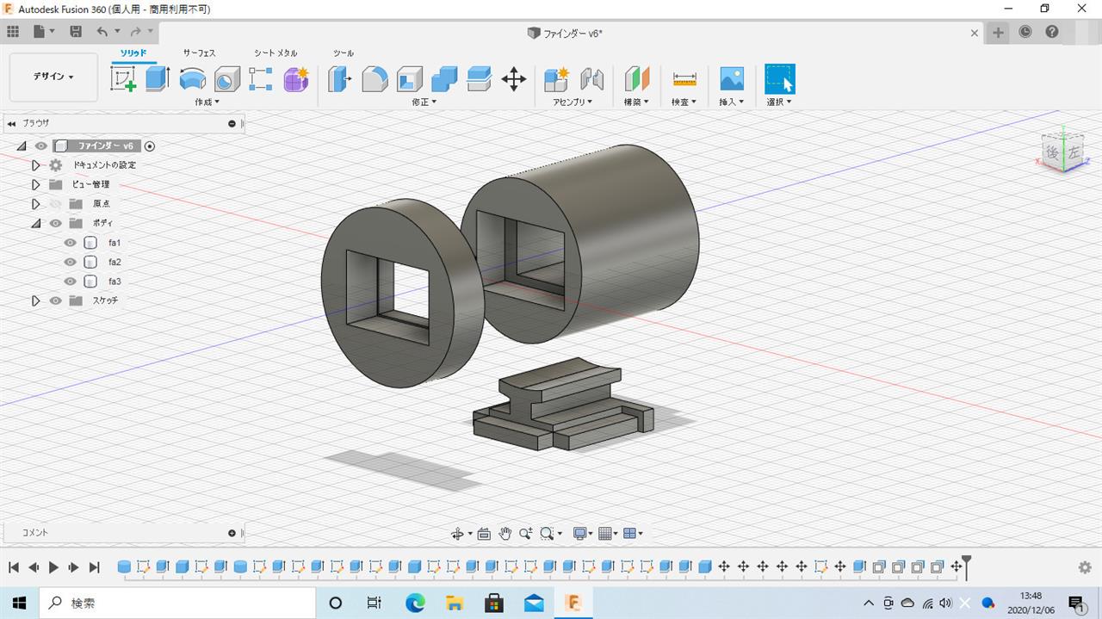Toggle visibility of body fa3
This screenshot has width=1102, height=619.
tap(71, 282)
